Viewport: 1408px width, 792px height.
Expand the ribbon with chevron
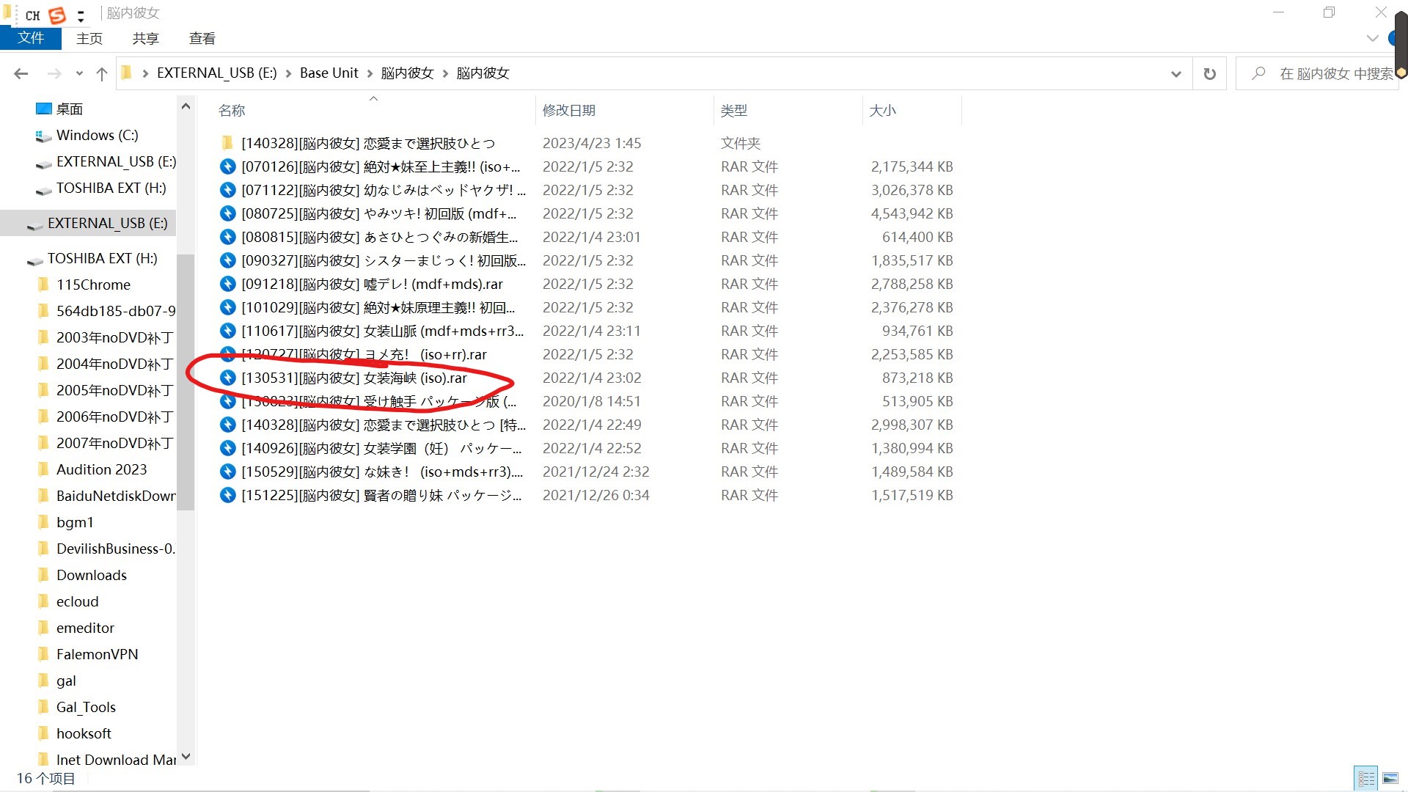coord(1372,38)
